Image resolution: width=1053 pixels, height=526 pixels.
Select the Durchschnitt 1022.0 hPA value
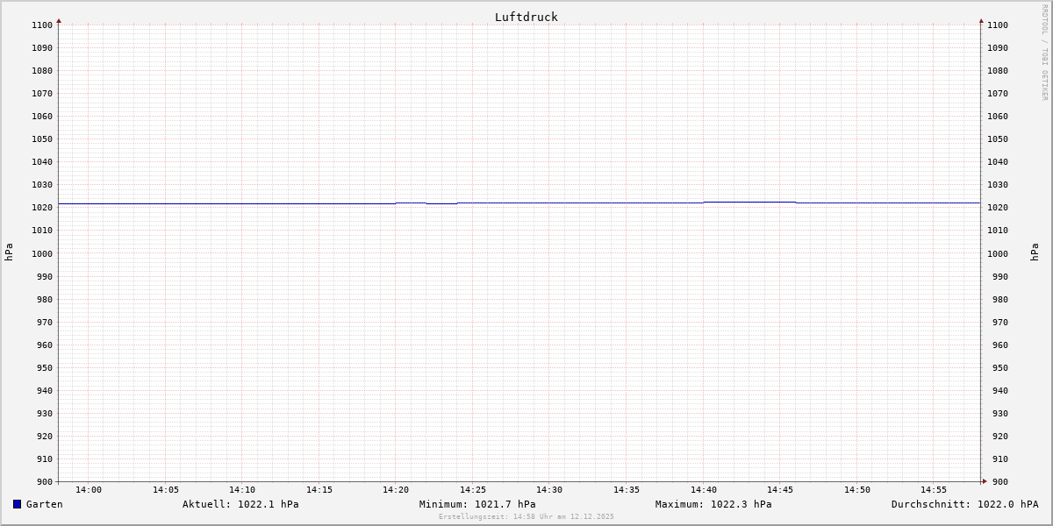coord(964,504)
